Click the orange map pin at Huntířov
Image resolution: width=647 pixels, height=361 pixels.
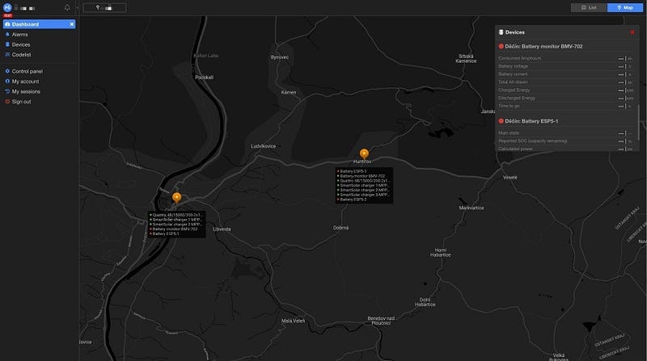[x=364, y=153]
